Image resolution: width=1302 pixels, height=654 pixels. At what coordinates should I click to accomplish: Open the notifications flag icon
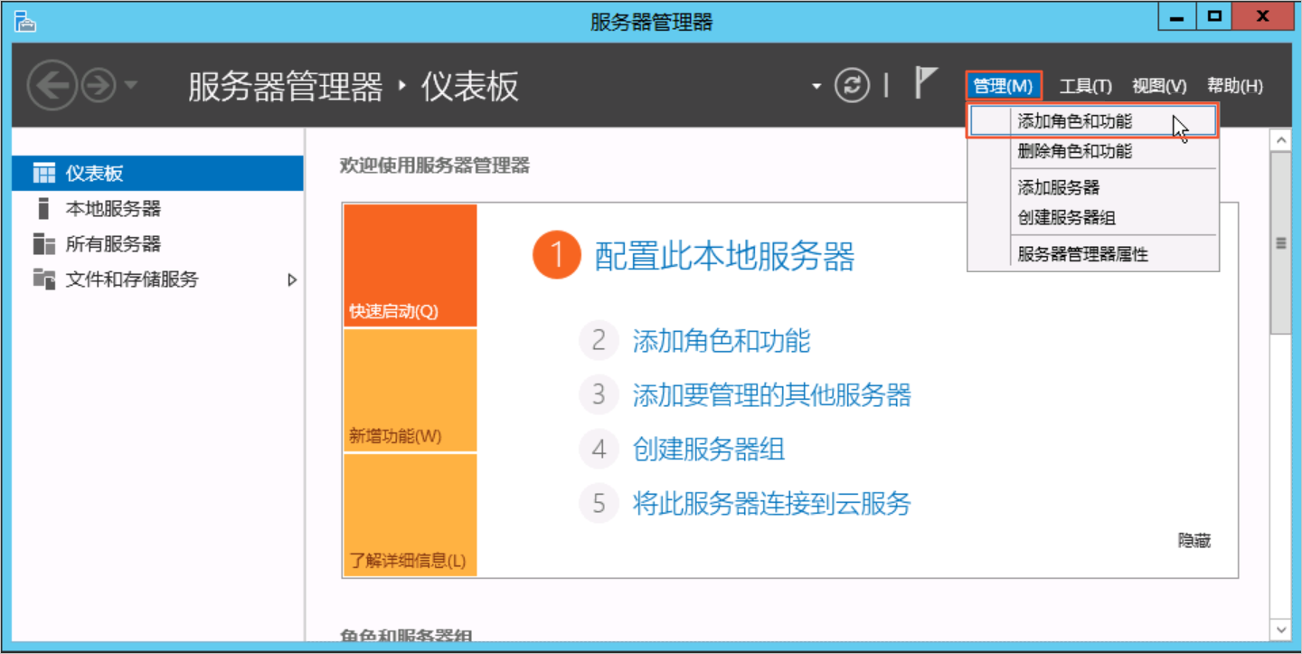(x=925, y=83)
